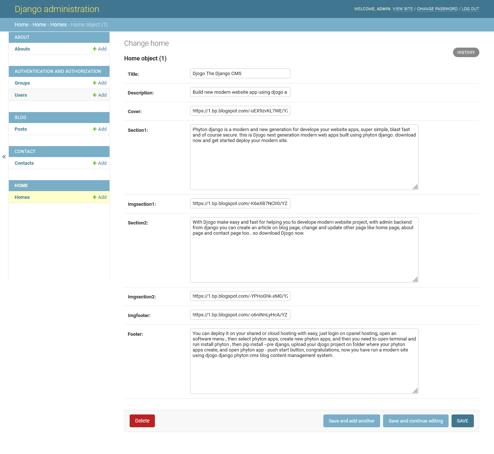Viewport: 494px width, 454px height.
Task: Focus the Title input field
Action: click(x=240, y=73)
